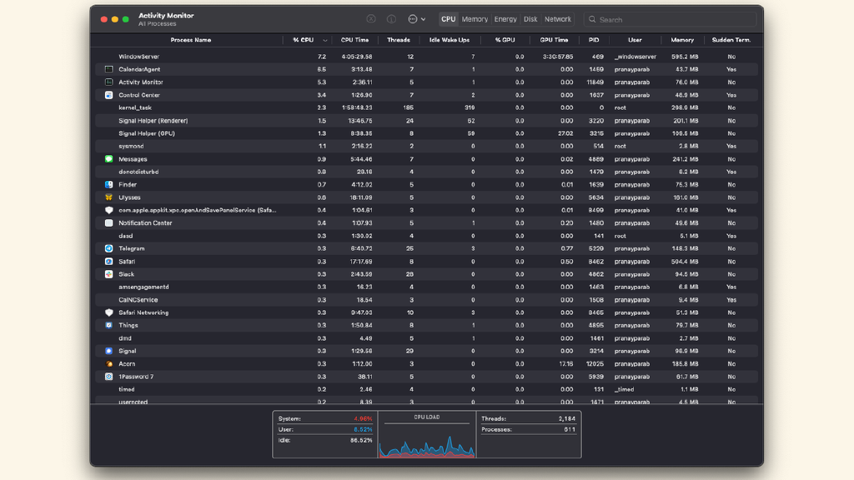Open the ellipsis action dropdown menu
The height and width of the screenshot is (480, 854).
pyautogui.click(x=416, y=19)
